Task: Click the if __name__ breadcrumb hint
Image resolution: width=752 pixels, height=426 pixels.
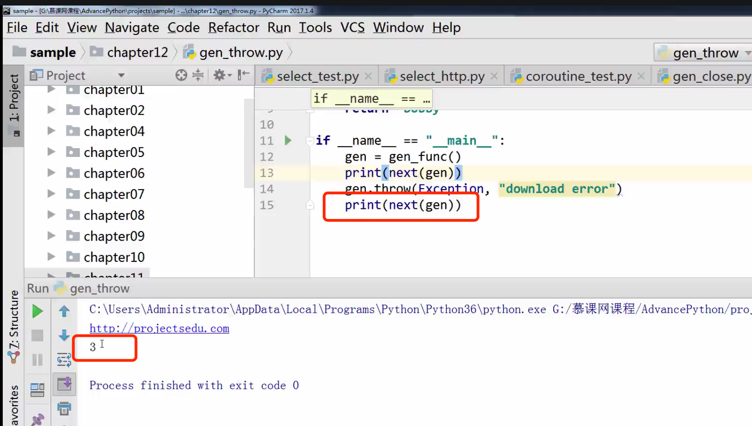Action: click(371, 98)
